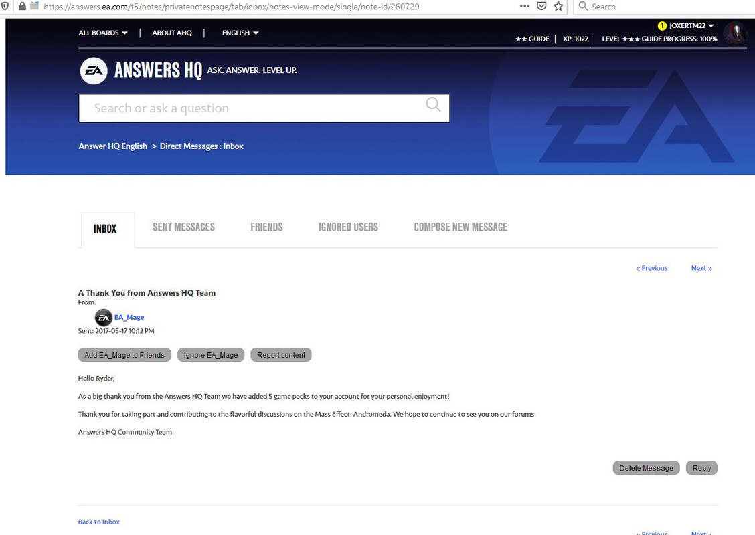Click Answer HQ English breadcrumb

(112, 146)
